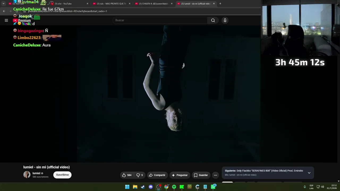Open the three-dot more actions menu

coord(215,175)
